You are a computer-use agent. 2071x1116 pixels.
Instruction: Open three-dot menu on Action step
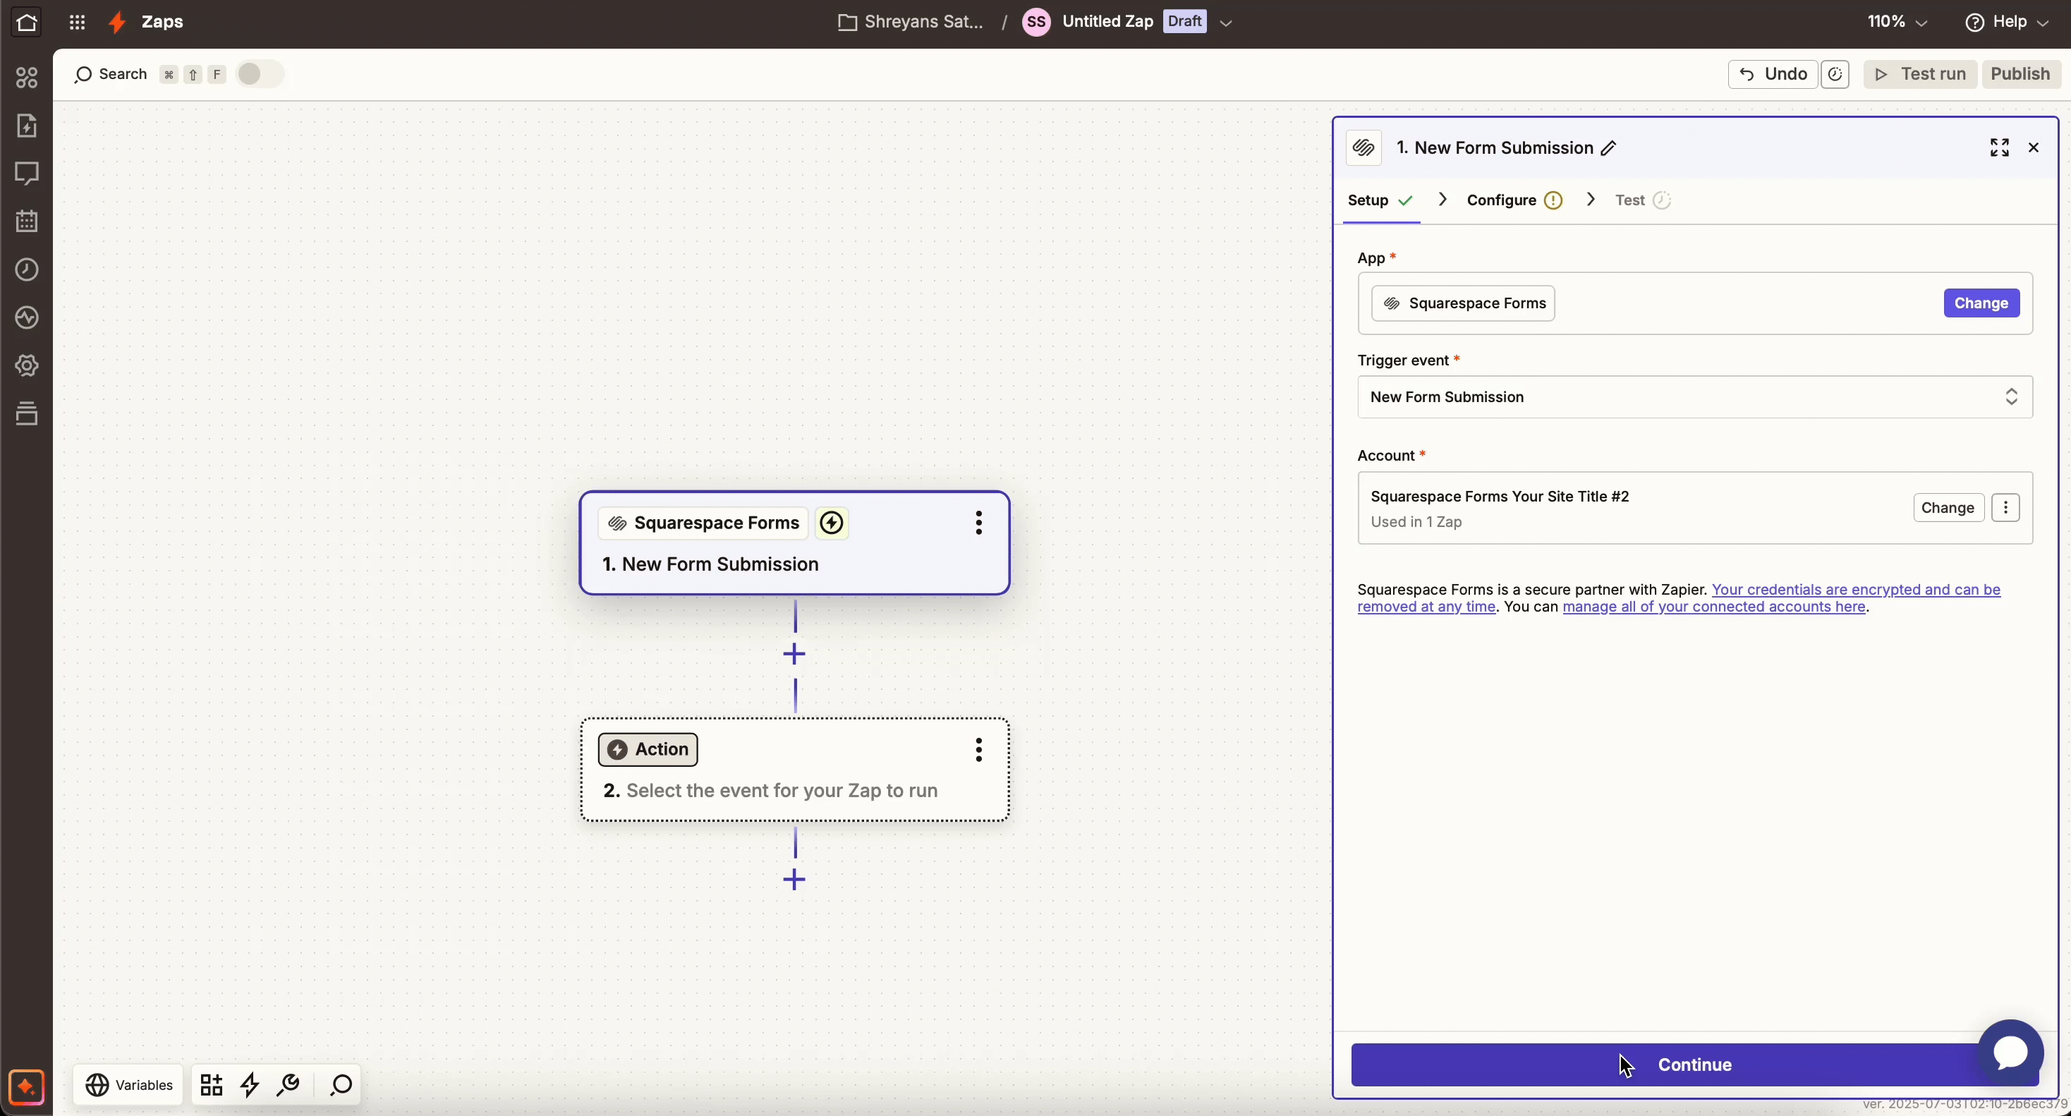tap(978, 750)
